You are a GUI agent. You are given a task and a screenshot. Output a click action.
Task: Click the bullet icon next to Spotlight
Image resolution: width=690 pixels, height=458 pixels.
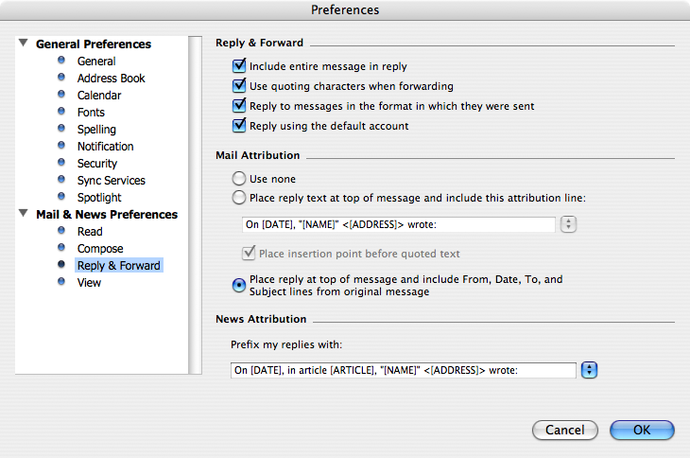(61, 197)
